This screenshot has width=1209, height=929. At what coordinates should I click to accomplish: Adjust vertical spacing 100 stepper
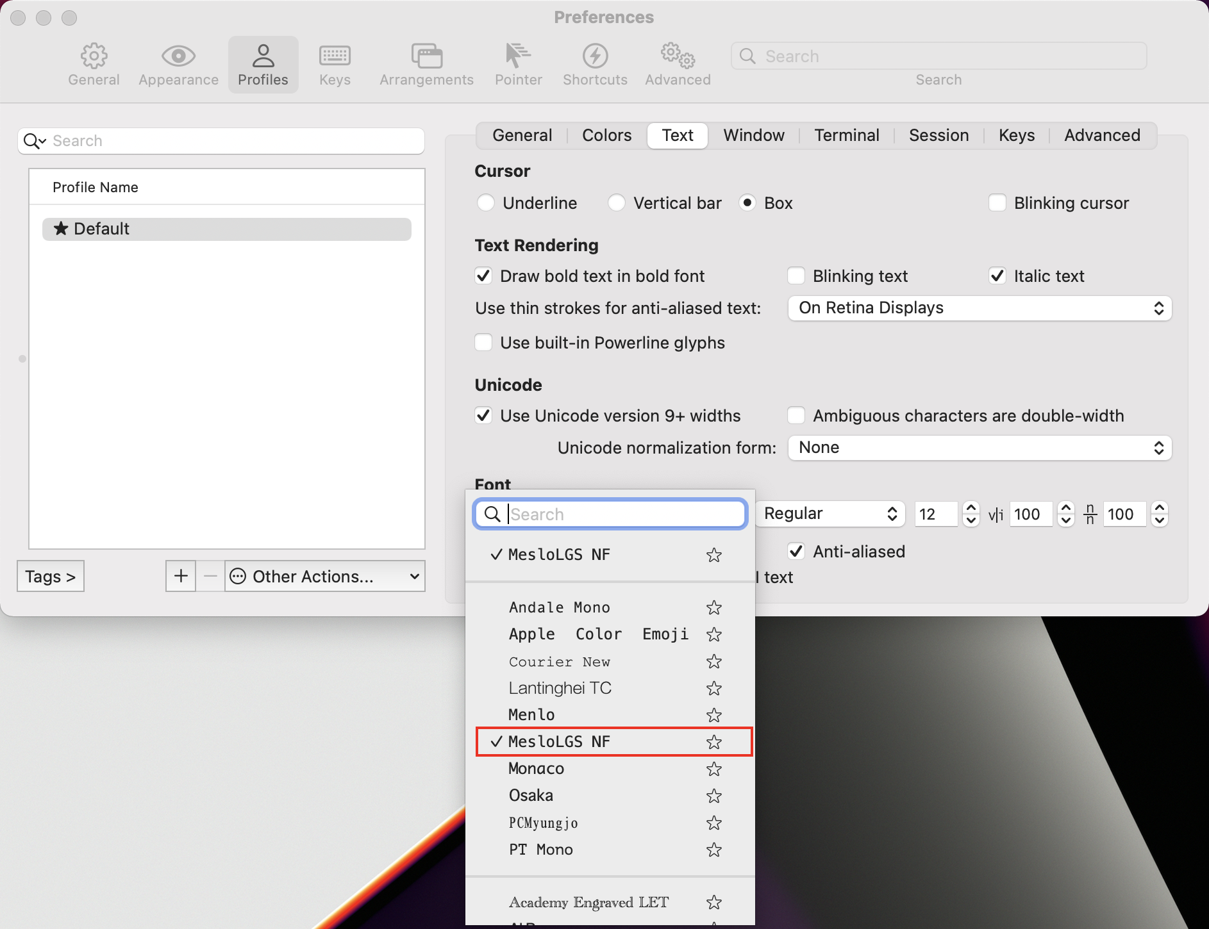click(x=1160, y=514)
